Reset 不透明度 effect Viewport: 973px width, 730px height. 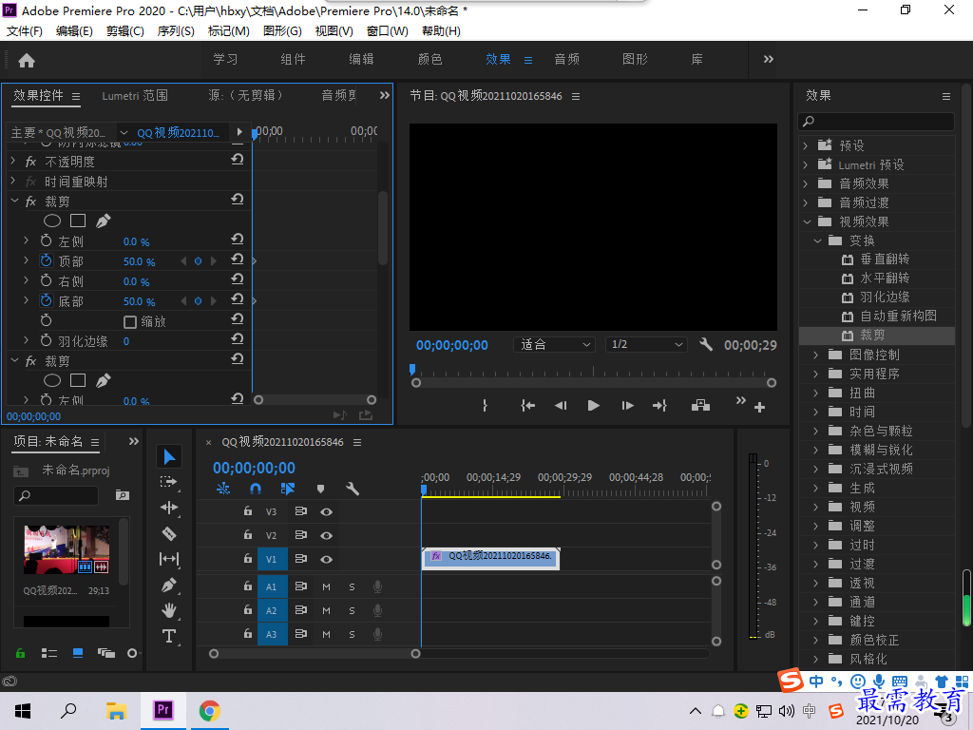tap(237, 160)
